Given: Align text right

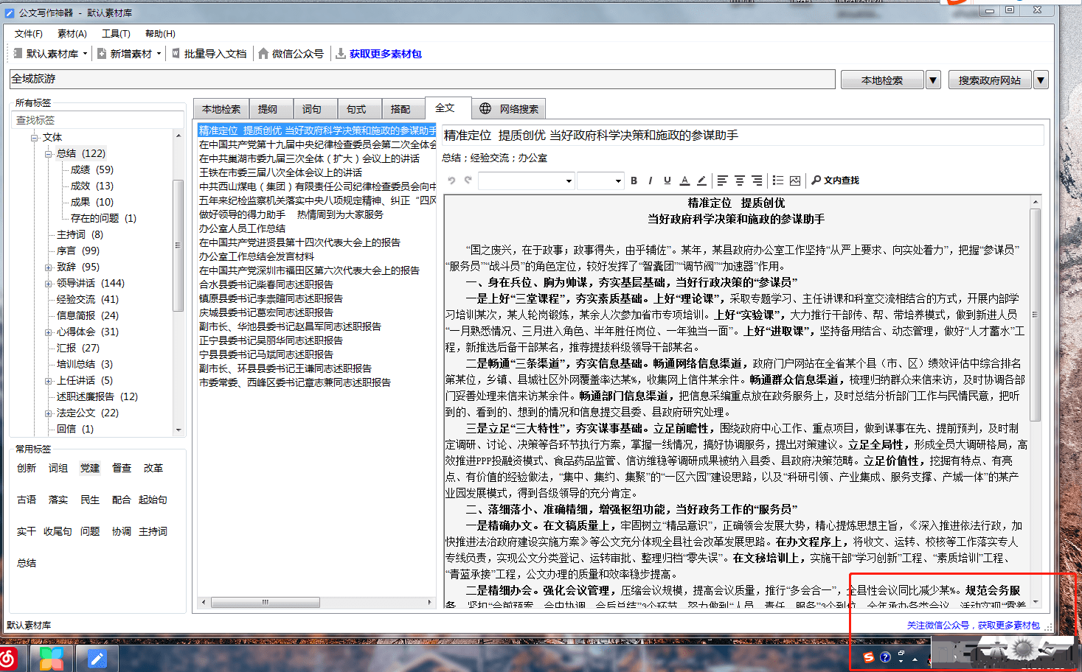Looking at the screenshot, I should point(757,181).
